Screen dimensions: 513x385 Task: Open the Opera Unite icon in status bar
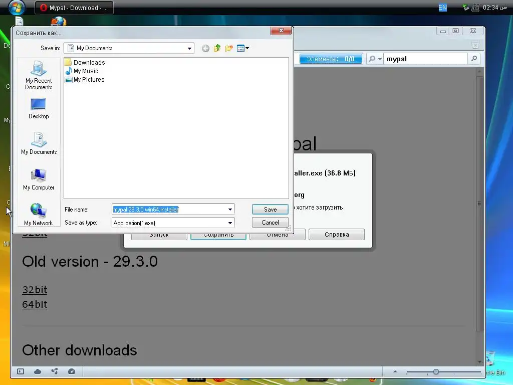[55, 371]
